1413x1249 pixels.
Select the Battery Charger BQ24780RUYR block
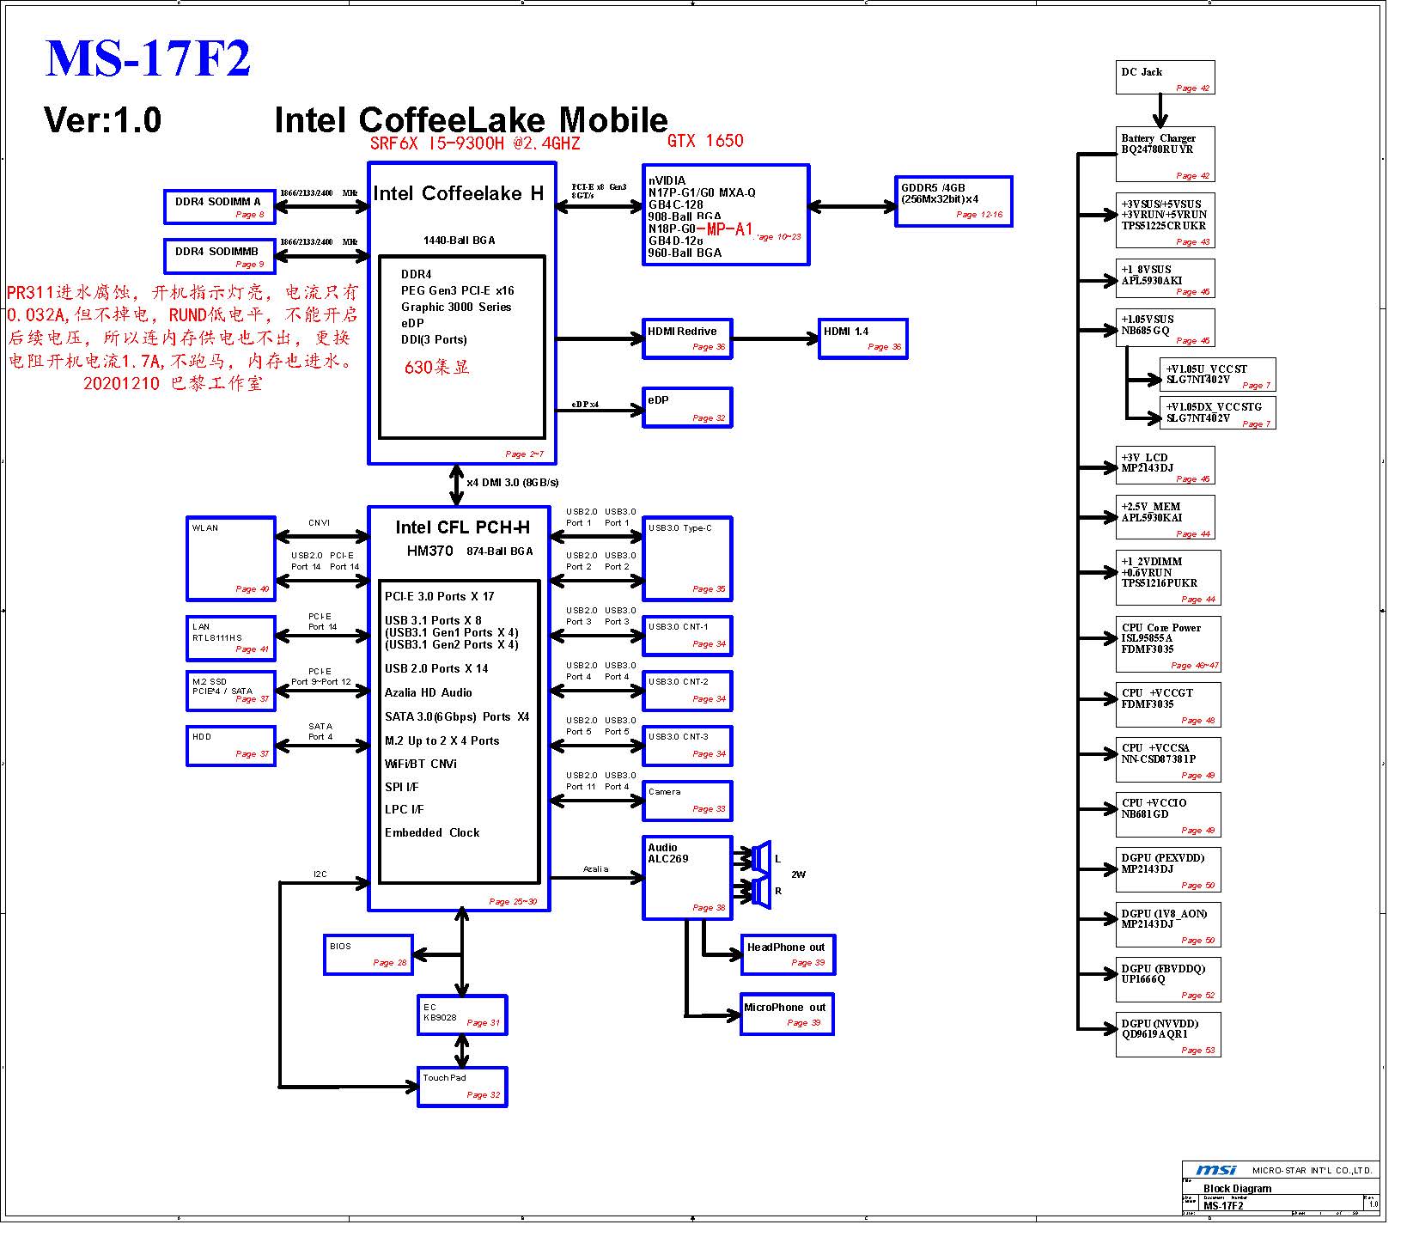click(1166, 156)
